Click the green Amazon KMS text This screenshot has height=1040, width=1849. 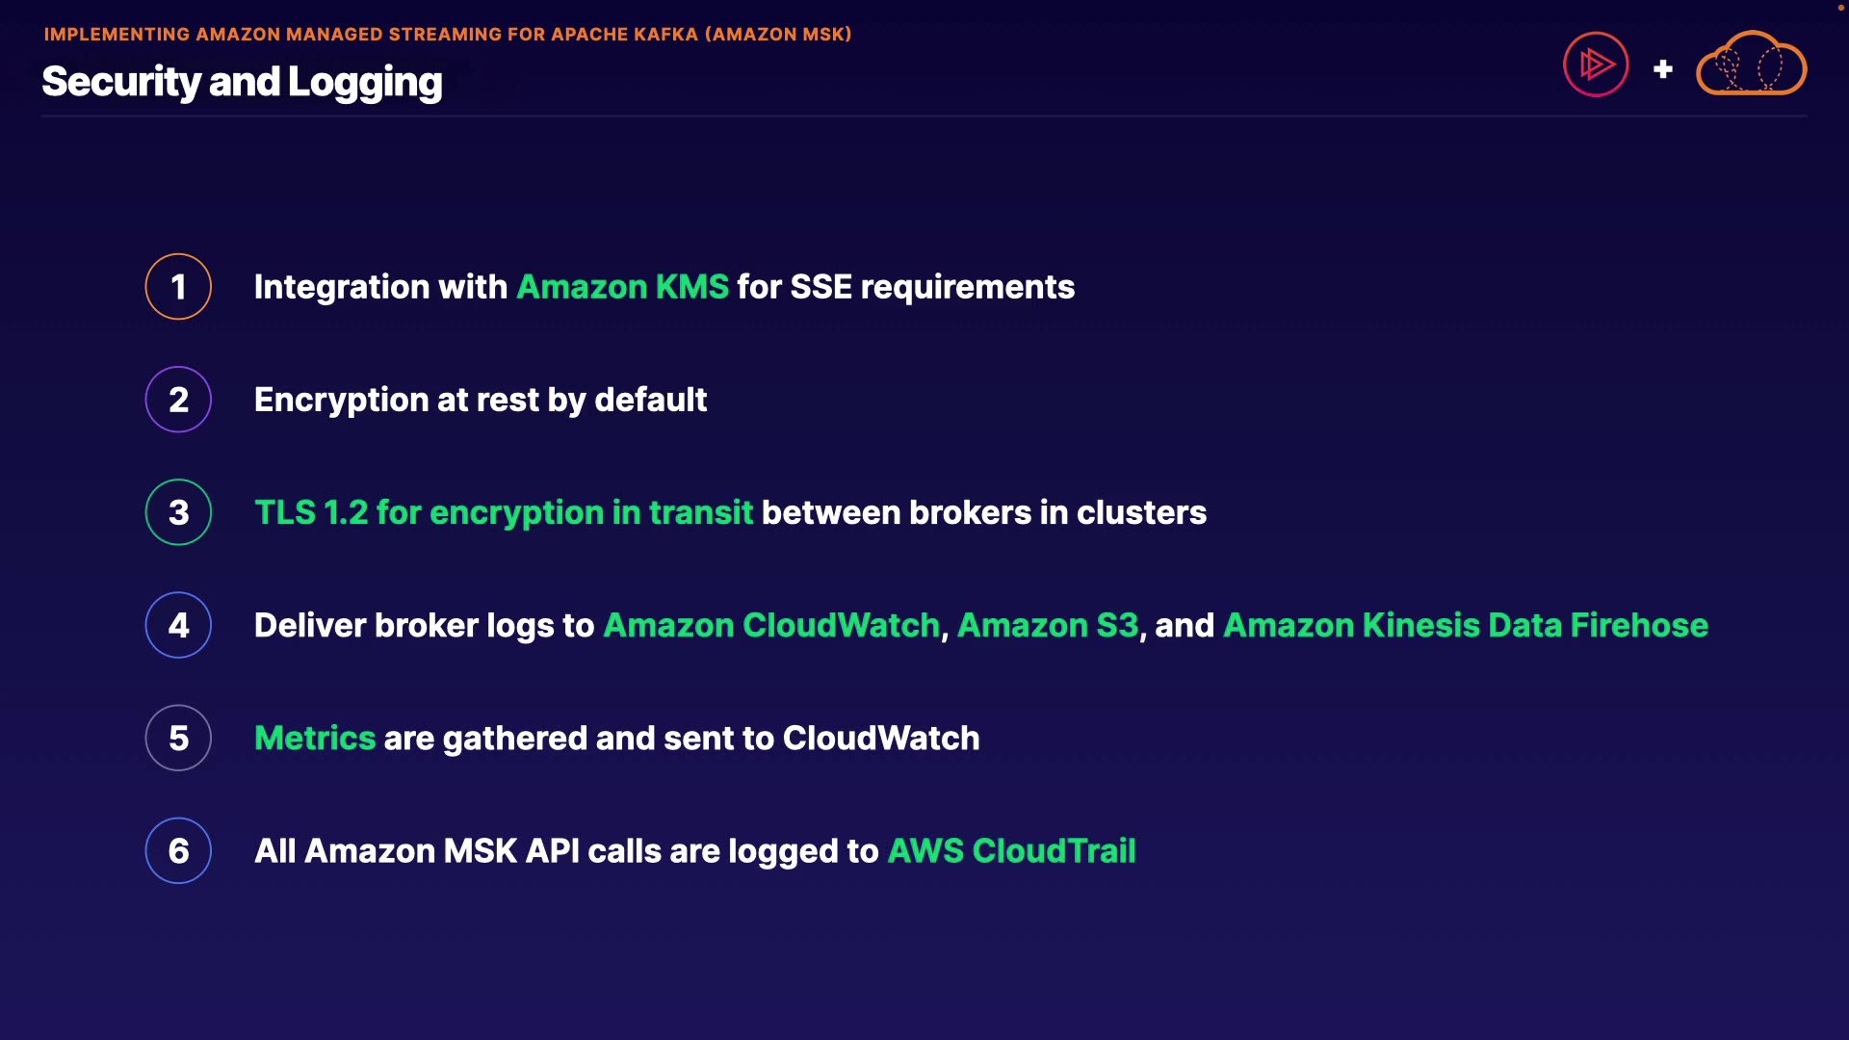(622, 287)
